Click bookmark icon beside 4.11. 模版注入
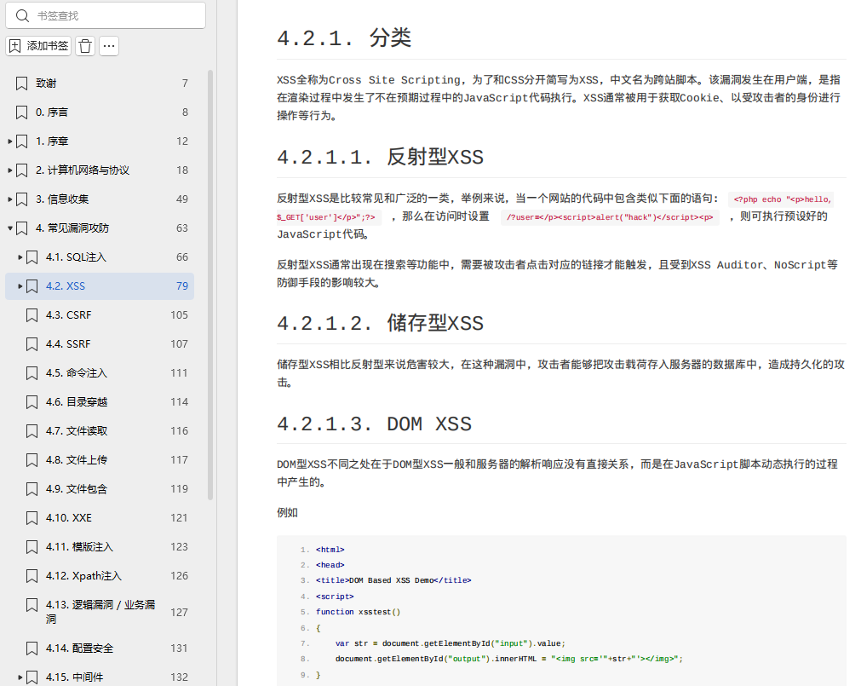 click(32, 547)
